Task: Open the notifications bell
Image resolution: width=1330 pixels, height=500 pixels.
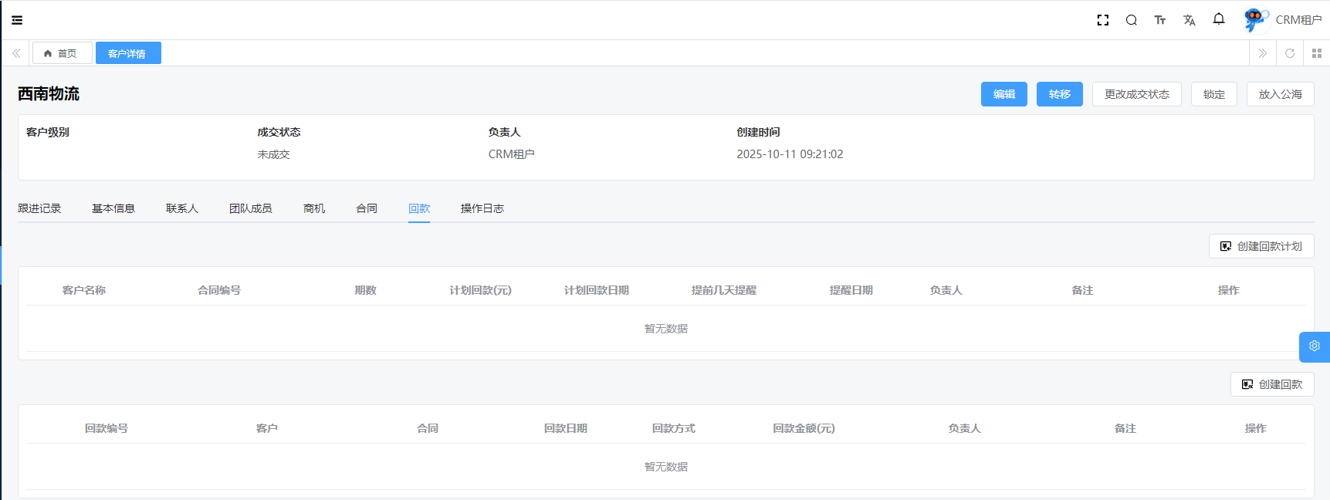Action: pos(1218,19)
